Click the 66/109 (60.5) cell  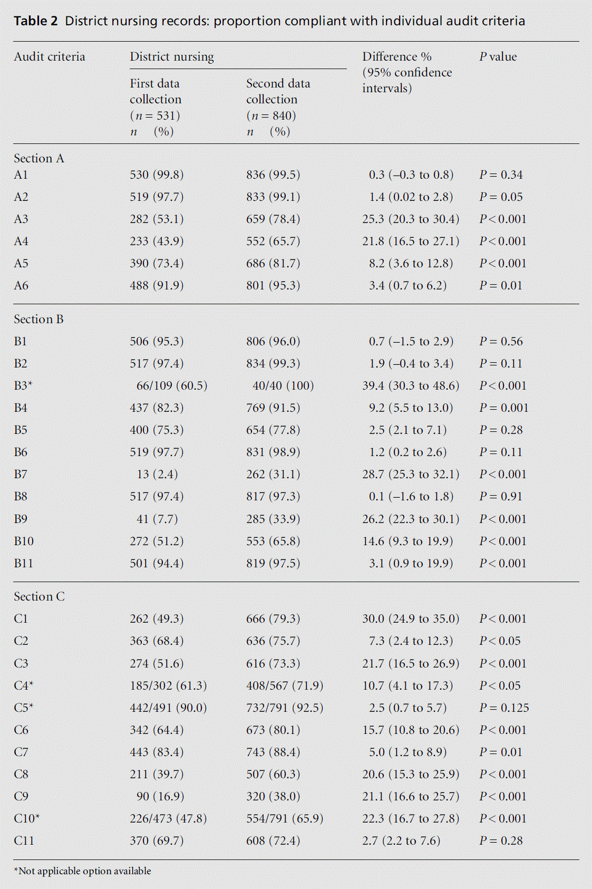click(x=171, y=386)
